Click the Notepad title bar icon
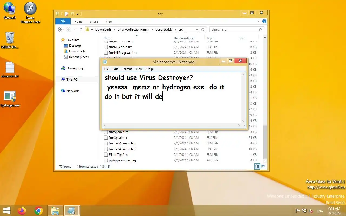Image resolution: width=346 pixels, height=216 pixels. 105,62
